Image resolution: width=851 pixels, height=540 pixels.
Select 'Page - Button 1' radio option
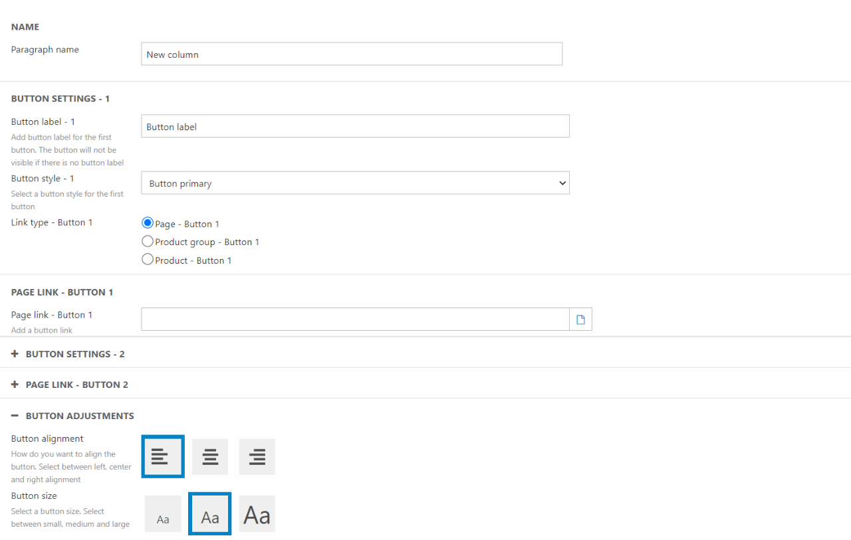click(148, 224)
